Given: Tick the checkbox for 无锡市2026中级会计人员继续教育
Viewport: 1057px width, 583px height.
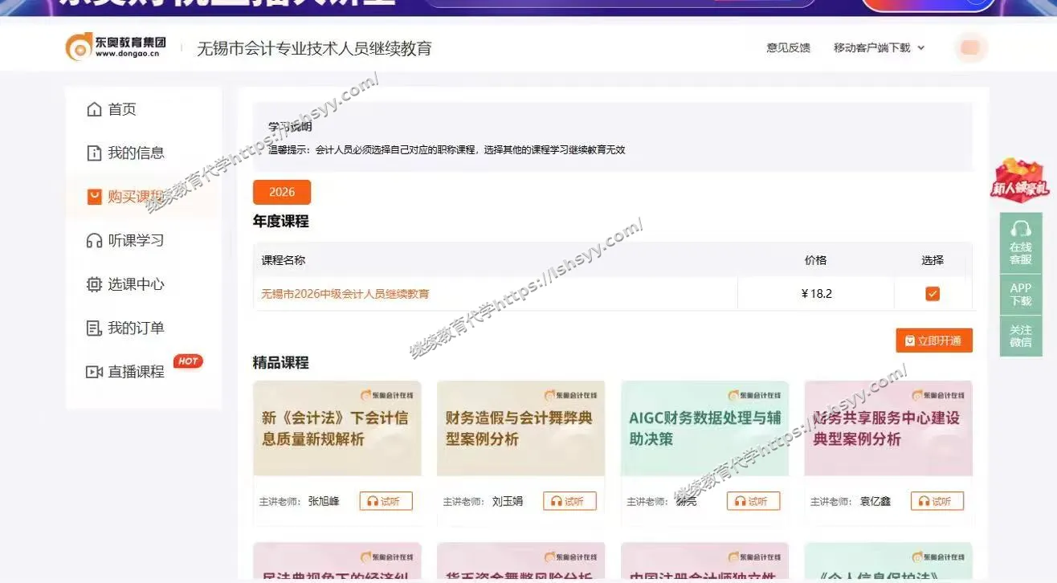Looking at the screenshot, I should coord(933,294).
